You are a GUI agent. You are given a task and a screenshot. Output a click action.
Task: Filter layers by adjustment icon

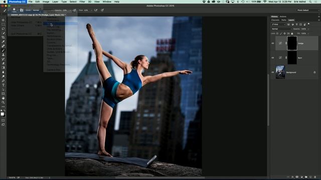292,24
